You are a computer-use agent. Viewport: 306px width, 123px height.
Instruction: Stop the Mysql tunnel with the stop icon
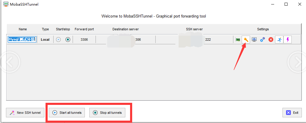pyautogui.click(x=68, y=40)
